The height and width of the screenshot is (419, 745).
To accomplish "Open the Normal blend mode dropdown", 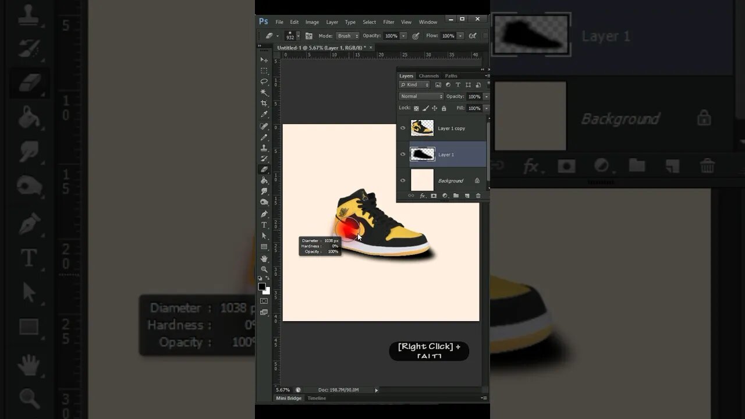I will [x=421, y=97].
